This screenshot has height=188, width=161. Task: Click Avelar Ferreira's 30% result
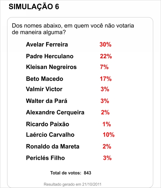point(106,44)
